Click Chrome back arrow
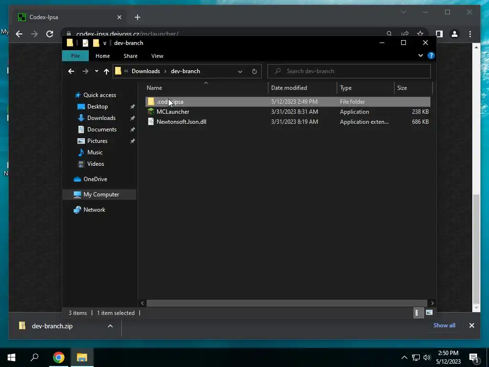 (x=19, y=34)
